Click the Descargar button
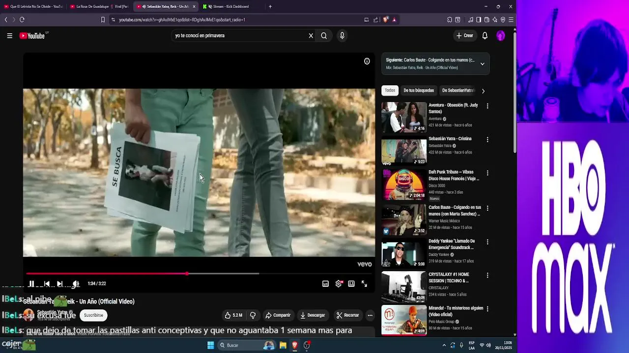 [313, 315]
